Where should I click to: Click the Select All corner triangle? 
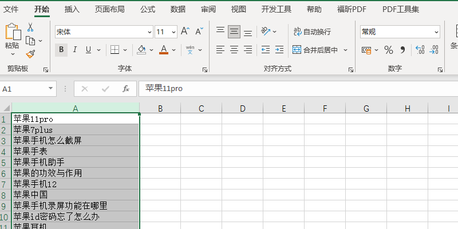tap(6, 108)
